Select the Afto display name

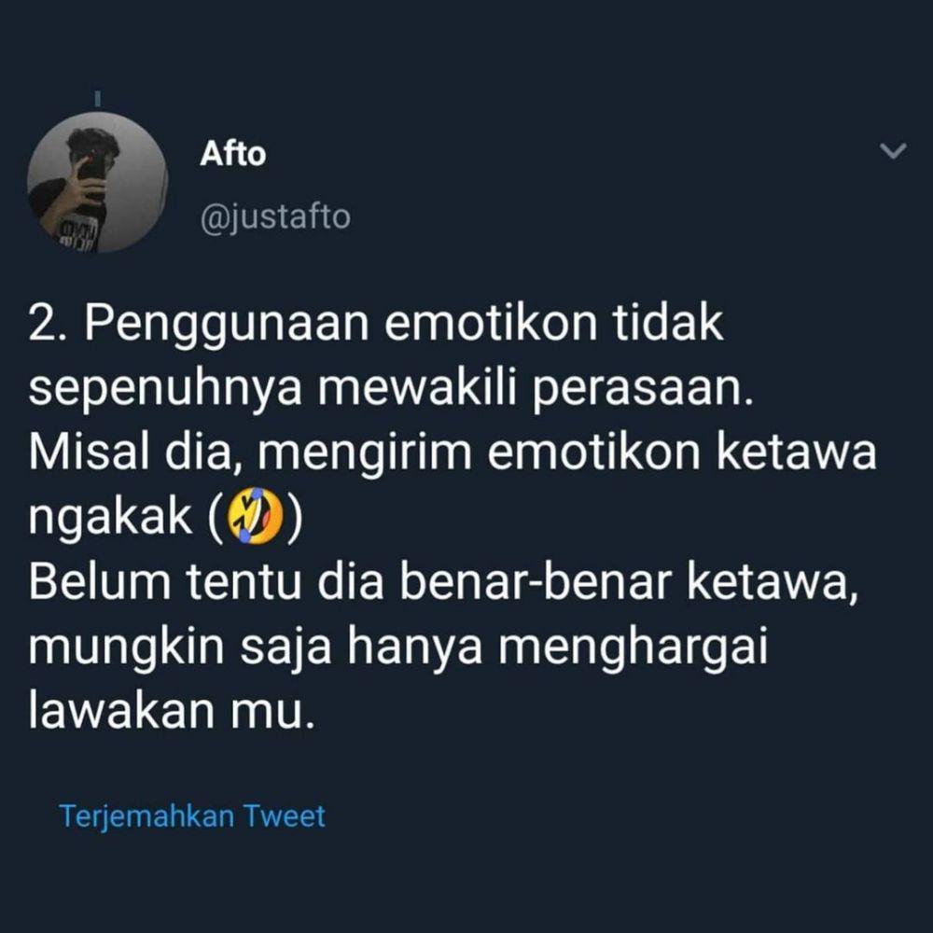coord(232,154)
